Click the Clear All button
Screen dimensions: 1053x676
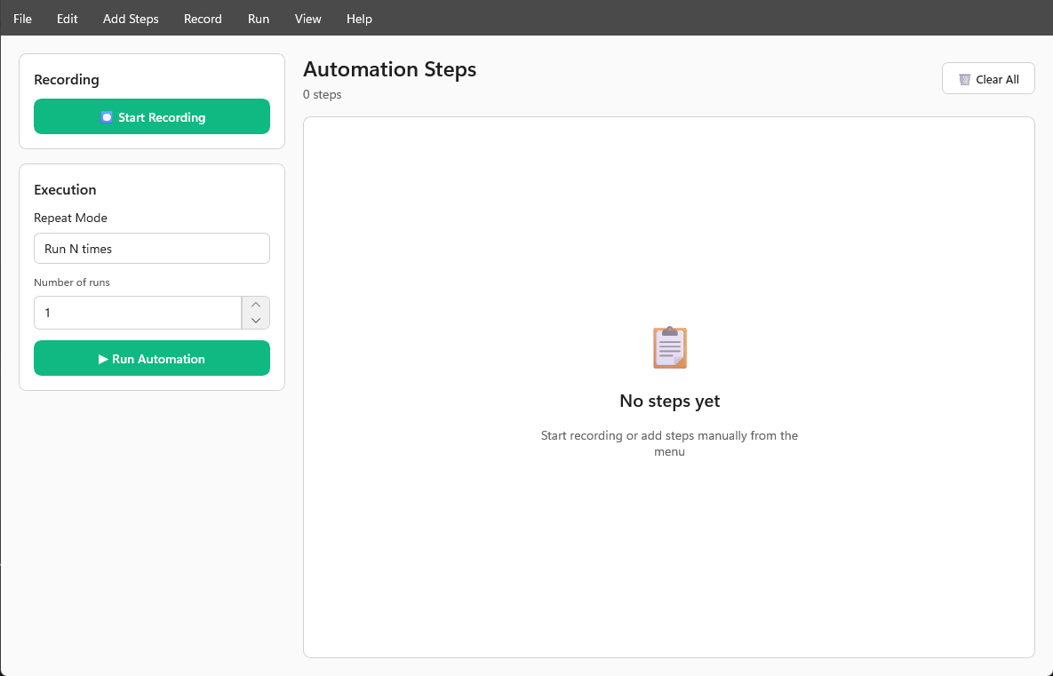pyautogui.click(x=988, y=79)
